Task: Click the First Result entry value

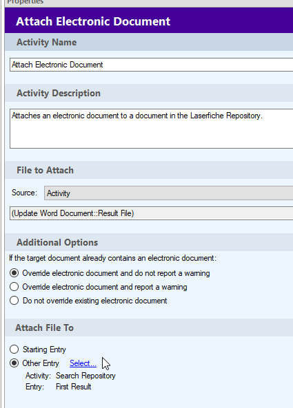Action: pyautogui.click(x=74, y=387)
